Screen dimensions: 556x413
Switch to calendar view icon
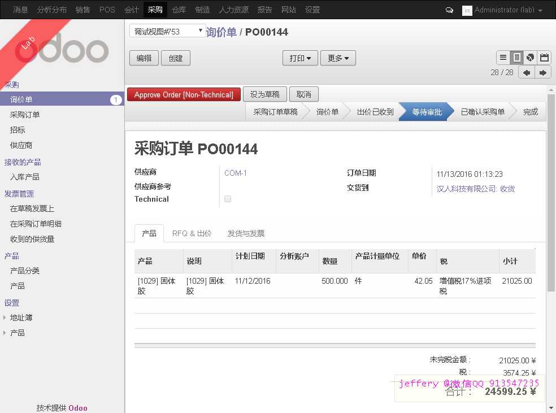tap(544, 58)
